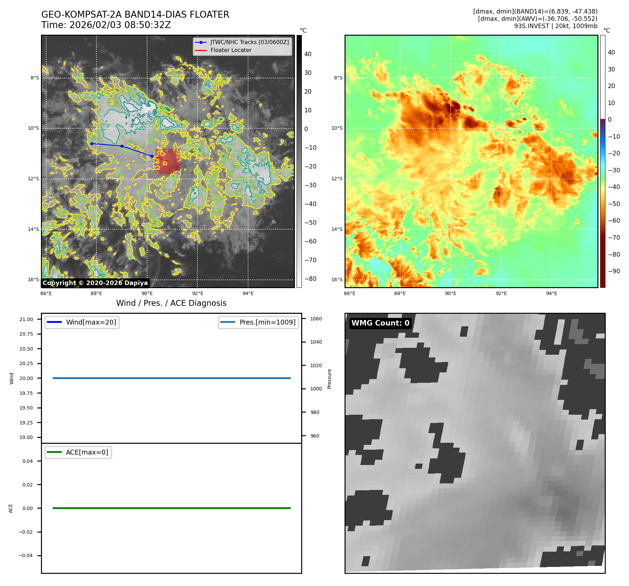The height and width of the screenshot is (586, 629).
Task: Click the rainbow AWV temperature colorbar
Action: [603, 161]
